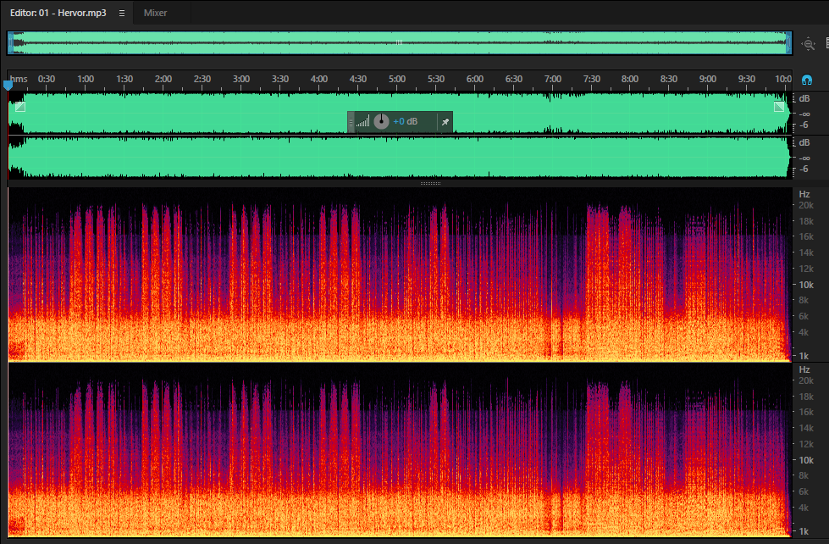Viewport: 829px width, 544px height.
Task: Click the Hz label of upper spectrogram
Action: [804, 194]
